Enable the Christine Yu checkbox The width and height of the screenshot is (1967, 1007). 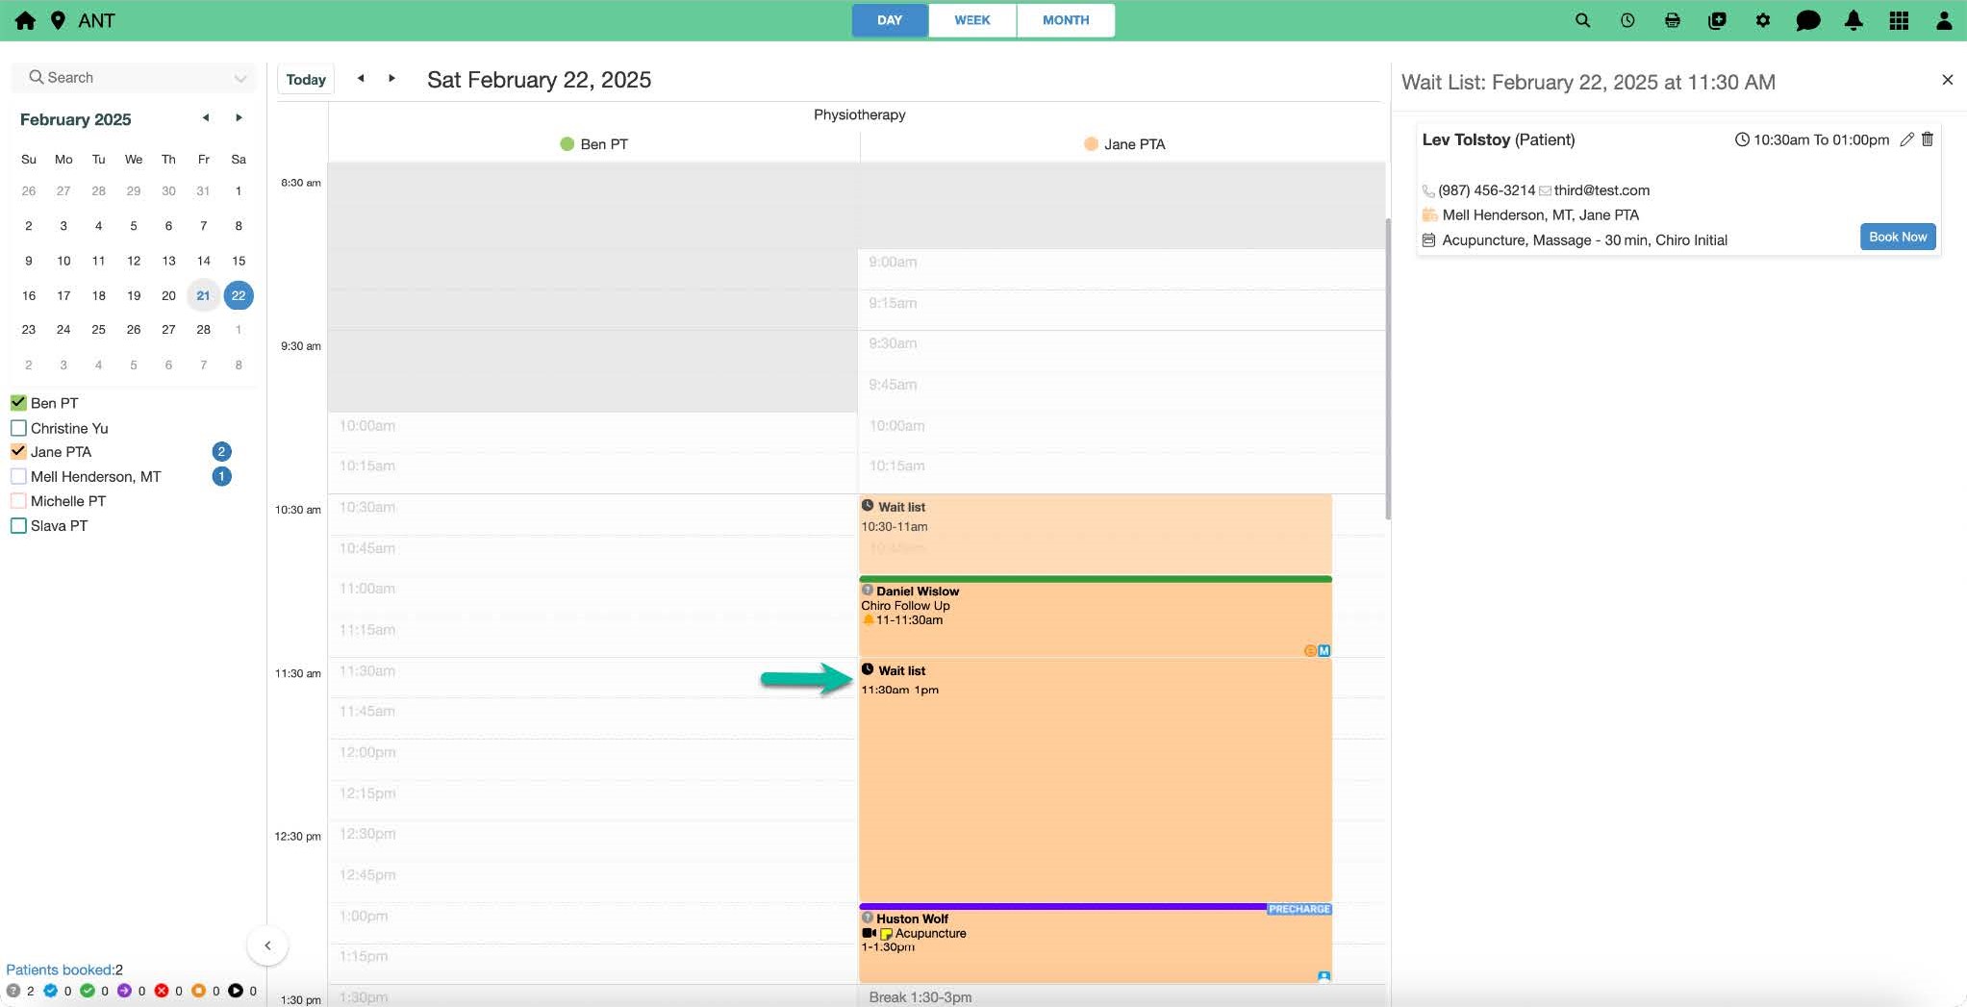pyautogui.click(x=18, y=428)
